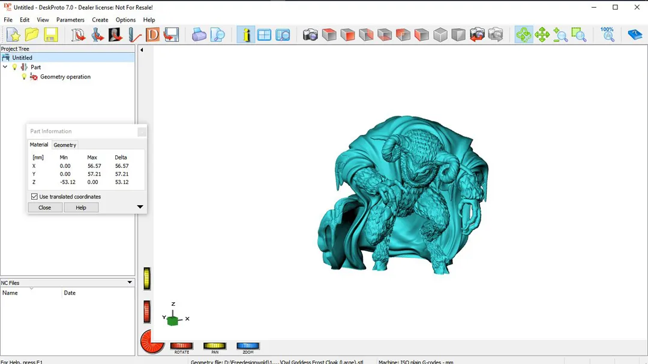Click the Z Min value -53.12
The image size is (648, 364).
[68, 182]
